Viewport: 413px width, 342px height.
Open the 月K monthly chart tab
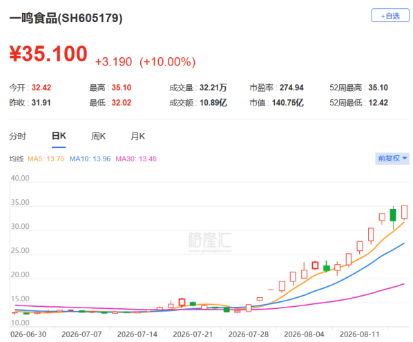coord(137,136)
